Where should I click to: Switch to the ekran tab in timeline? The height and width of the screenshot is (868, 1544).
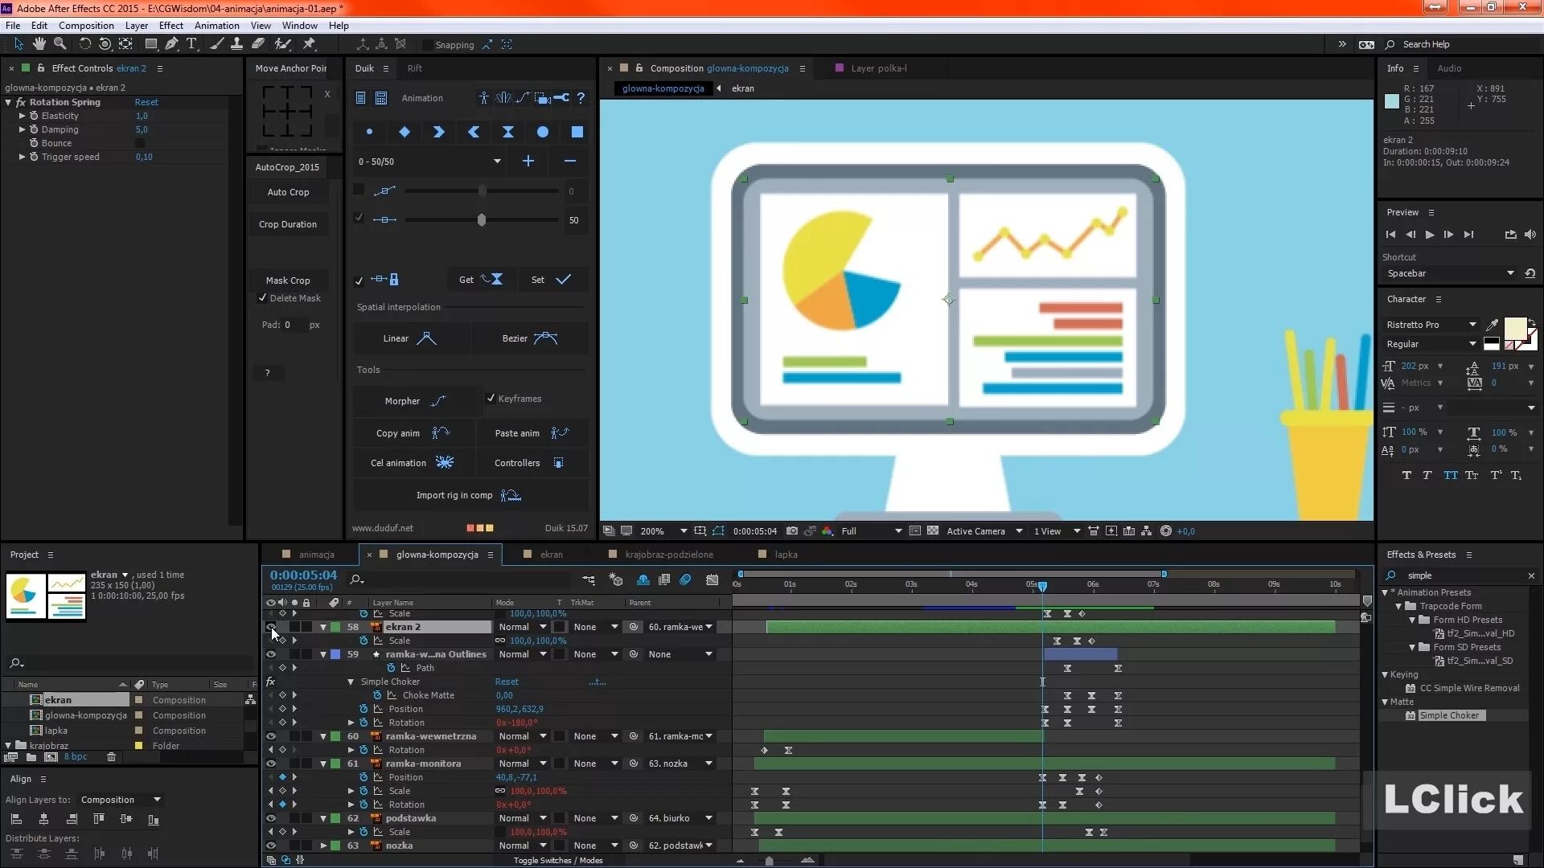coord(550,553)
